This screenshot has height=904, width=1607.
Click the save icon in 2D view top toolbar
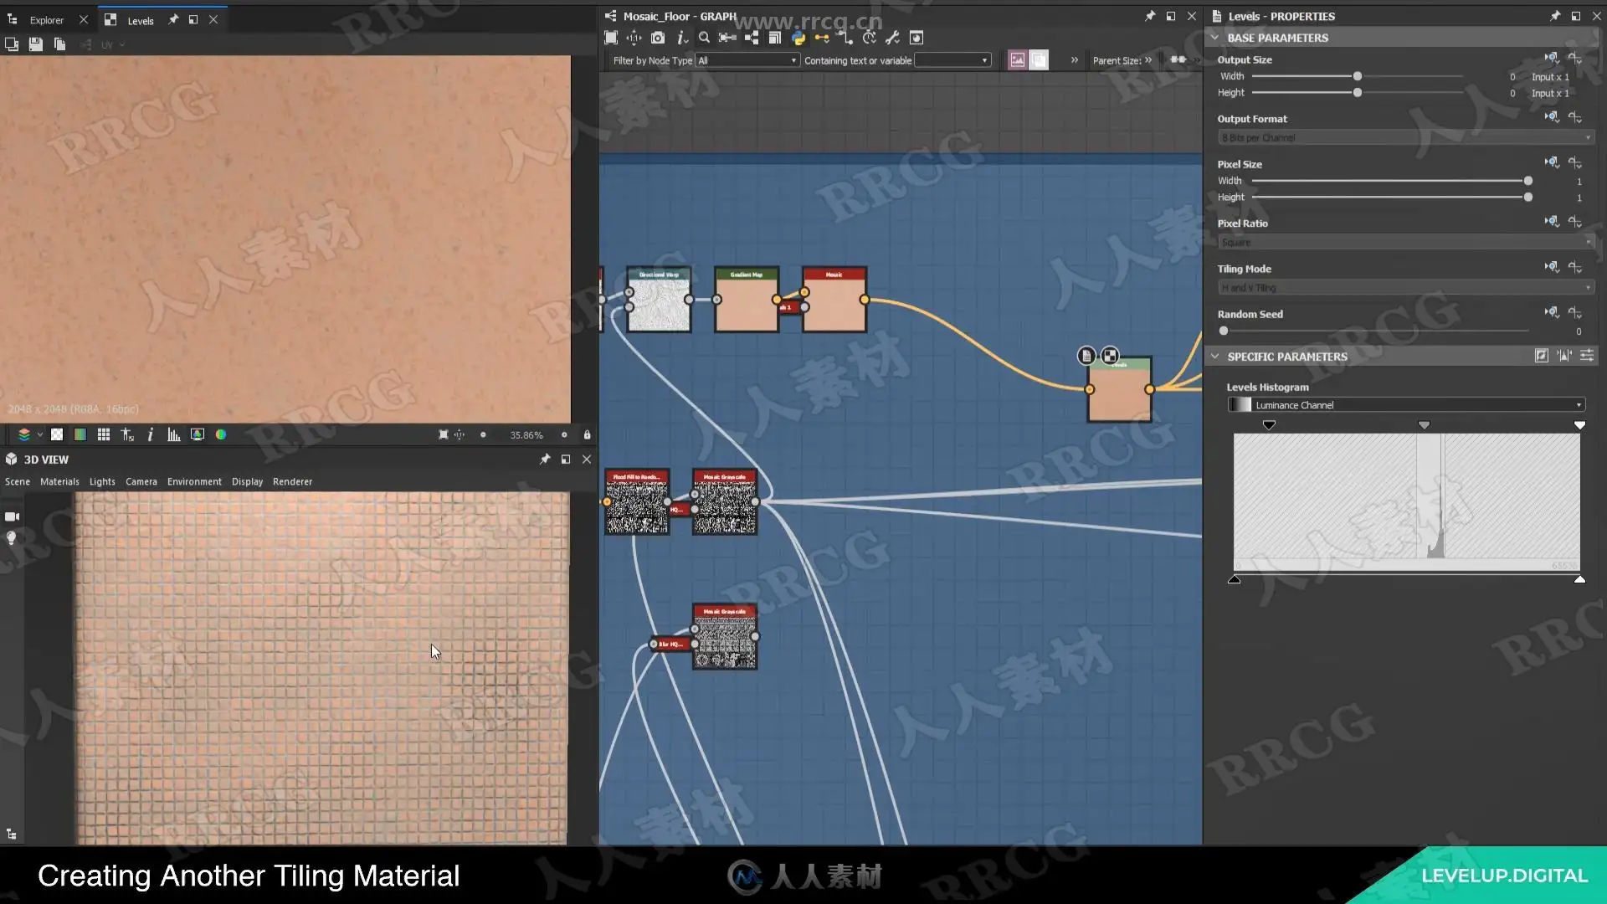[35, 44]
